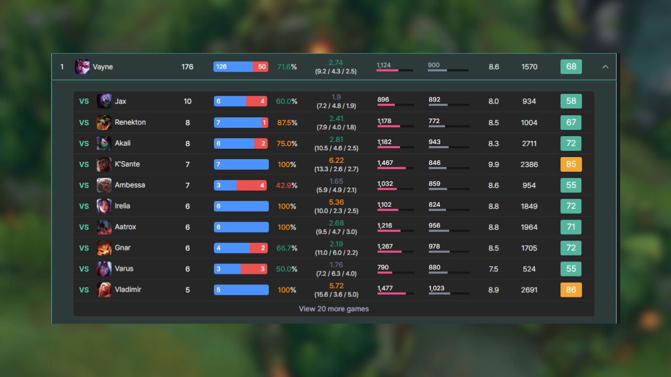Click the Vladimir champion portrait
The height and width of the screenshot is (377, 671).
(103, 290)
